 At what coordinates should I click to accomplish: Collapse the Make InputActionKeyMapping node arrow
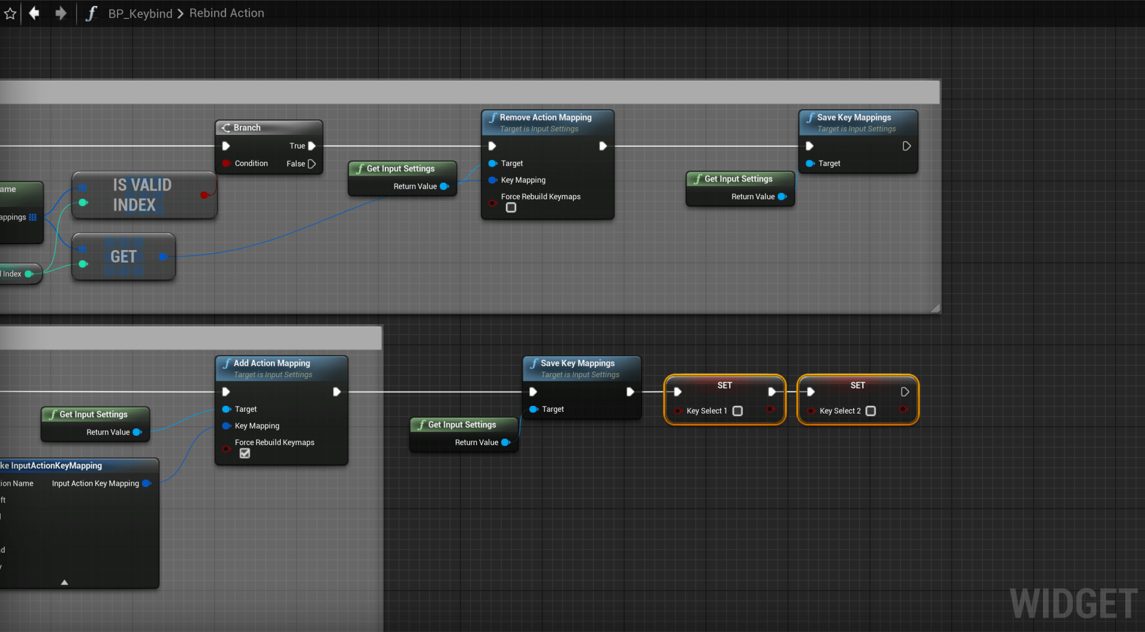coord(64,582)
